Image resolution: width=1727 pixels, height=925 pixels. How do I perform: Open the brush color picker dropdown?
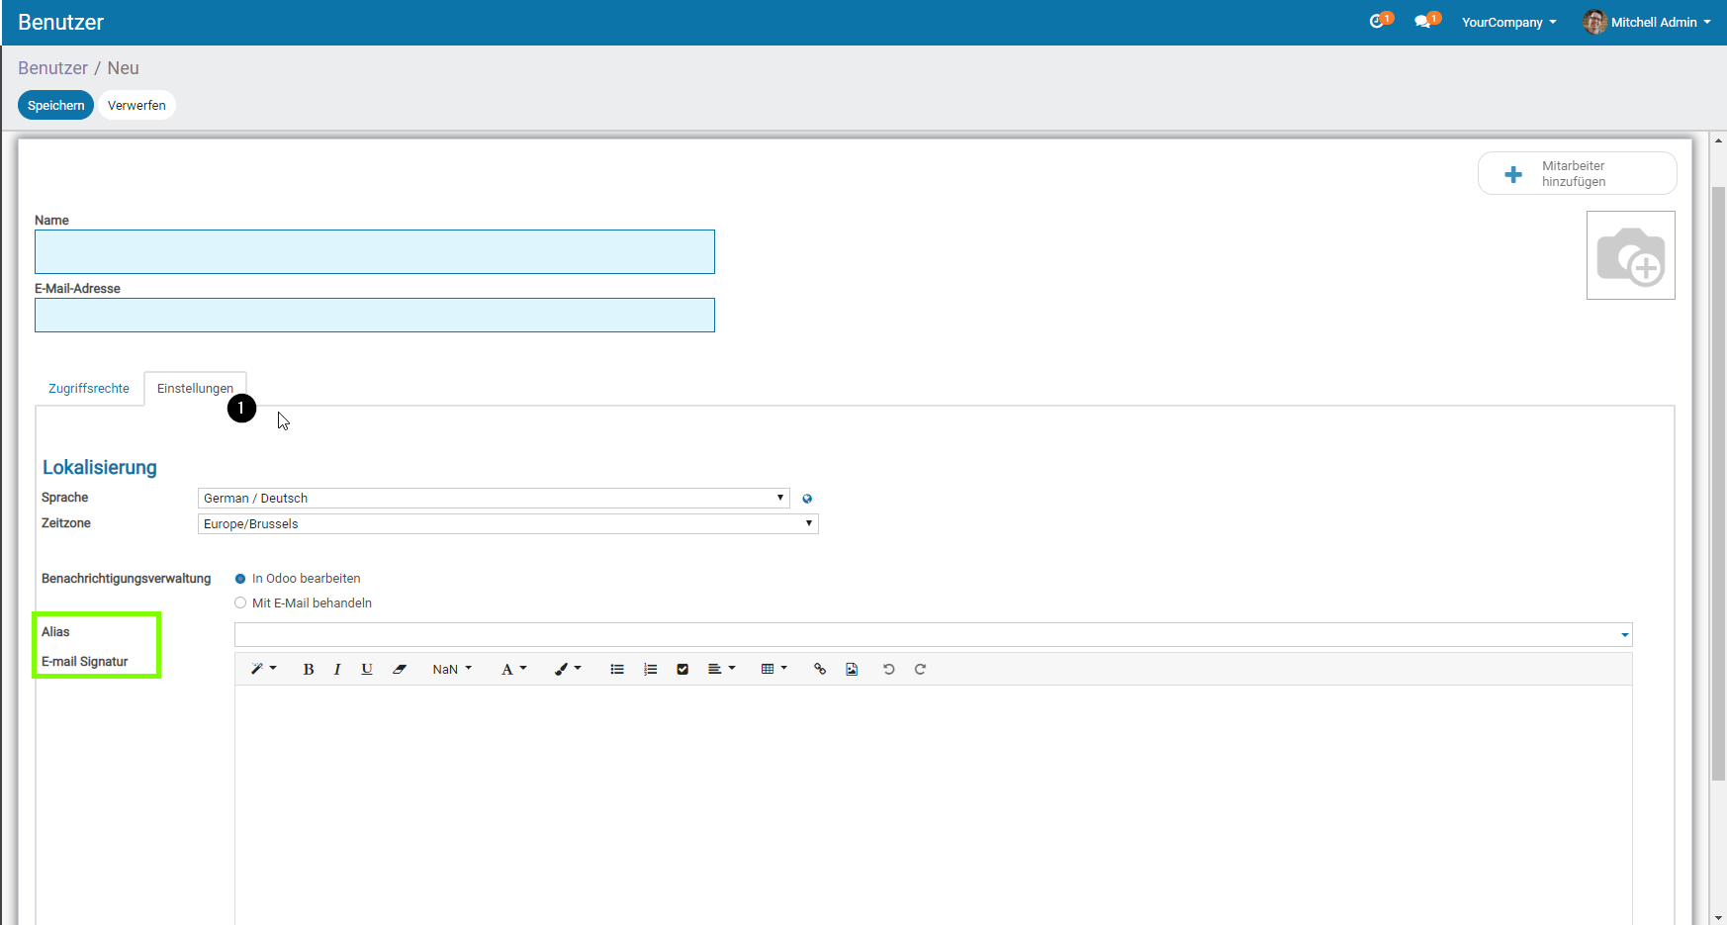(568, 670)
